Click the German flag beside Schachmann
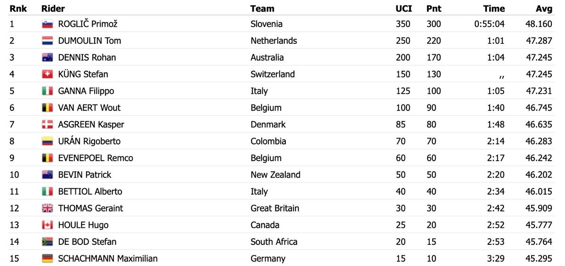565x266 pixels. (47, 258)
